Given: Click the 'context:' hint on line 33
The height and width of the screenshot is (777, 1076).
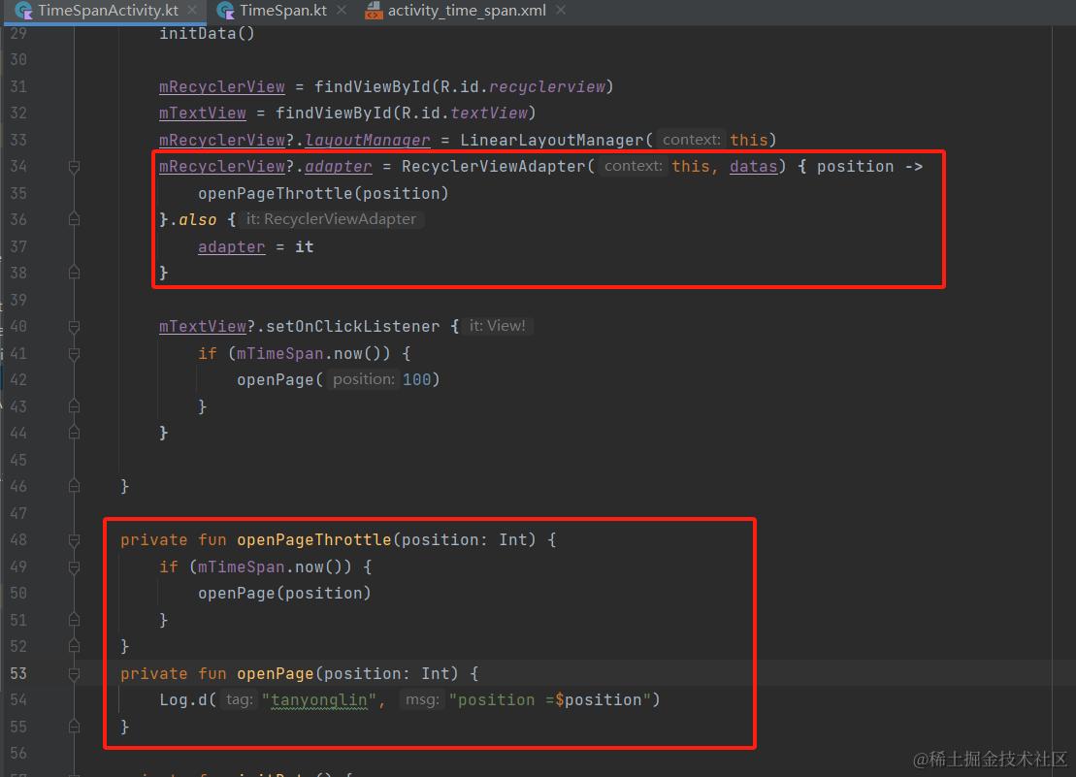Looking at the screenshot, I should (x=691, y=140).
